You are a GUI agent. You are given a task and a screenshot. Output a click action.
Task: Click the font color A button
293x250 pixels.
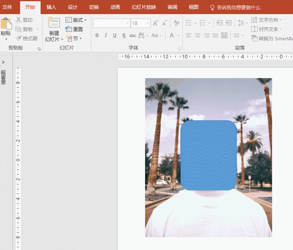coord(172,35)
